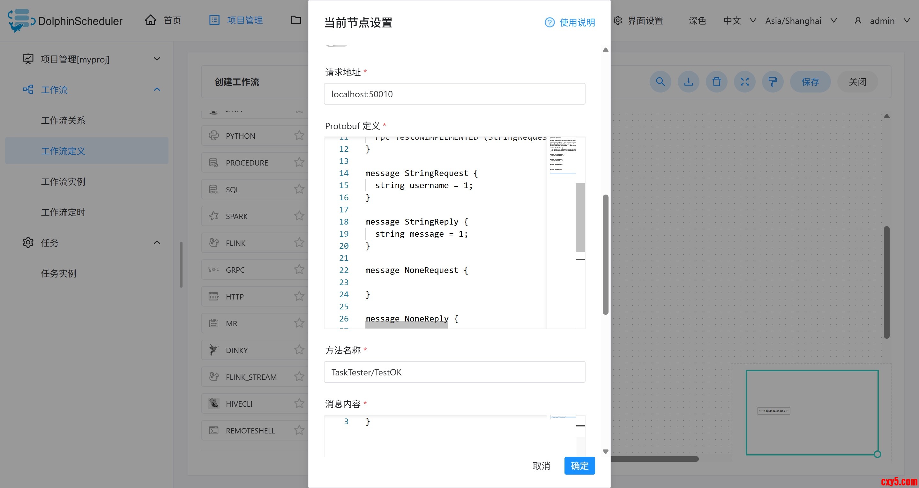Toggle the star next to SQL
919x488 pixels.
(299, 189)
